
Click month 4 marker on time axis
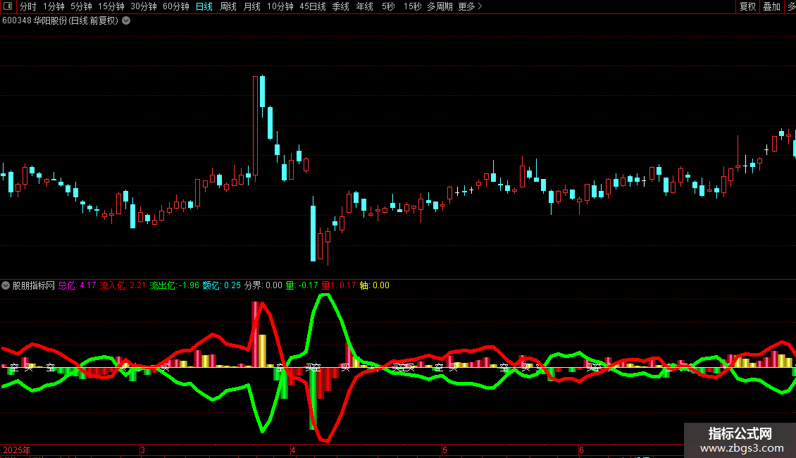point(293,450)
